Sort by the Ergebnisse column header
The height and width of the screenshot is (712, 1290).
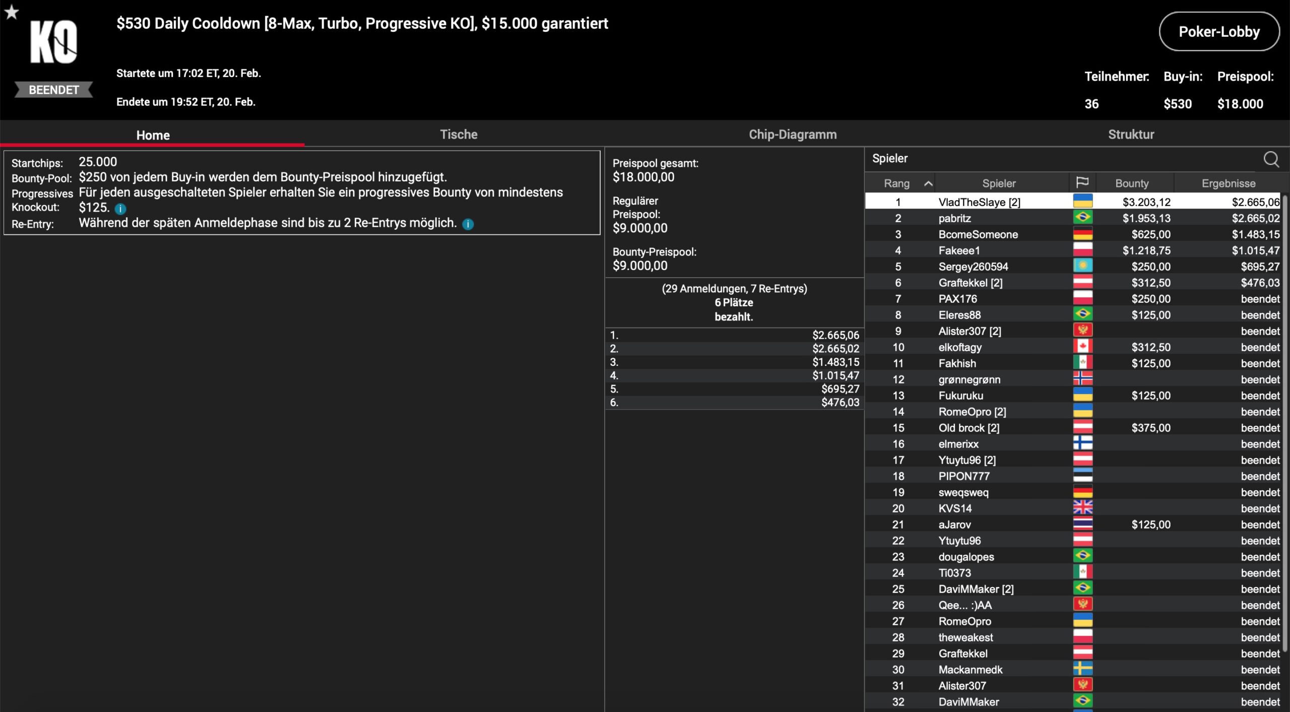(x=1228, y=183)
